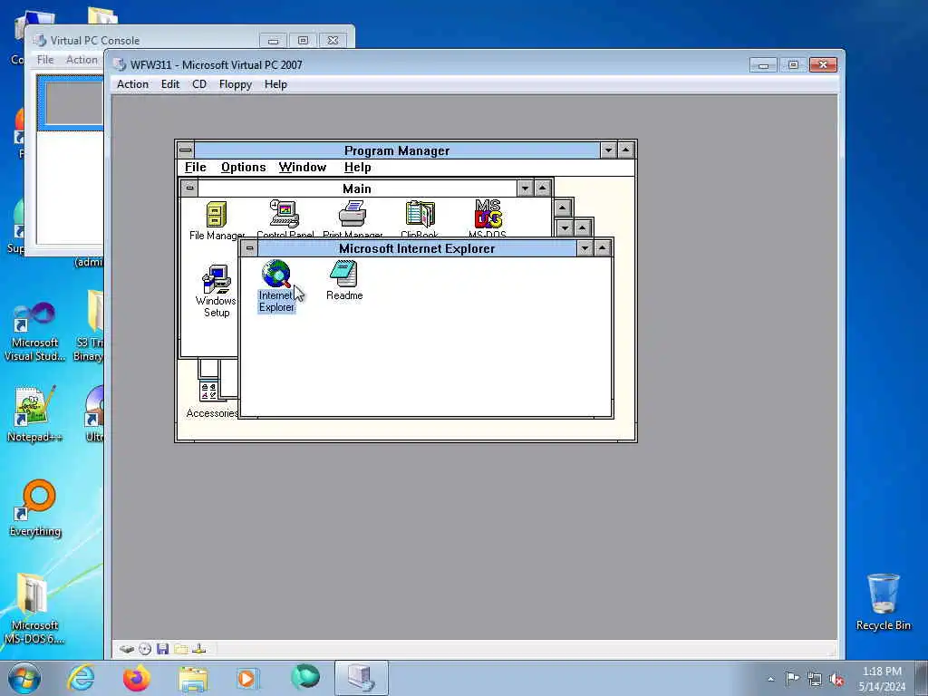This screenshot has height=696, width=928.
Task: Show hidden tray icons arrow
Action: coord(770,679)
